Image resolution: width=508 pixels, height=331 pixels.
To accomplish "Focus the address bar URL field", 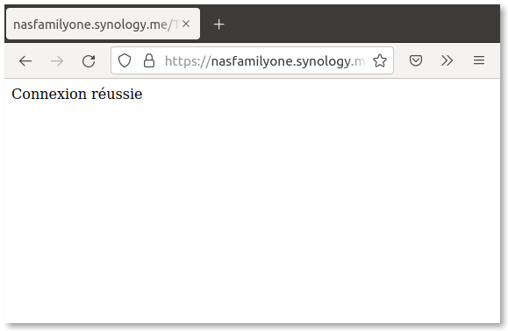I will [x=265, y=60].
